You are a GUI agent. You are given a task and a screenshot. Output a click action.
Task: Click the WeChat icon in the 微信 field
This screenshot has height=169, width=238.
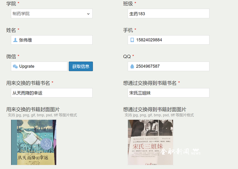15,66
